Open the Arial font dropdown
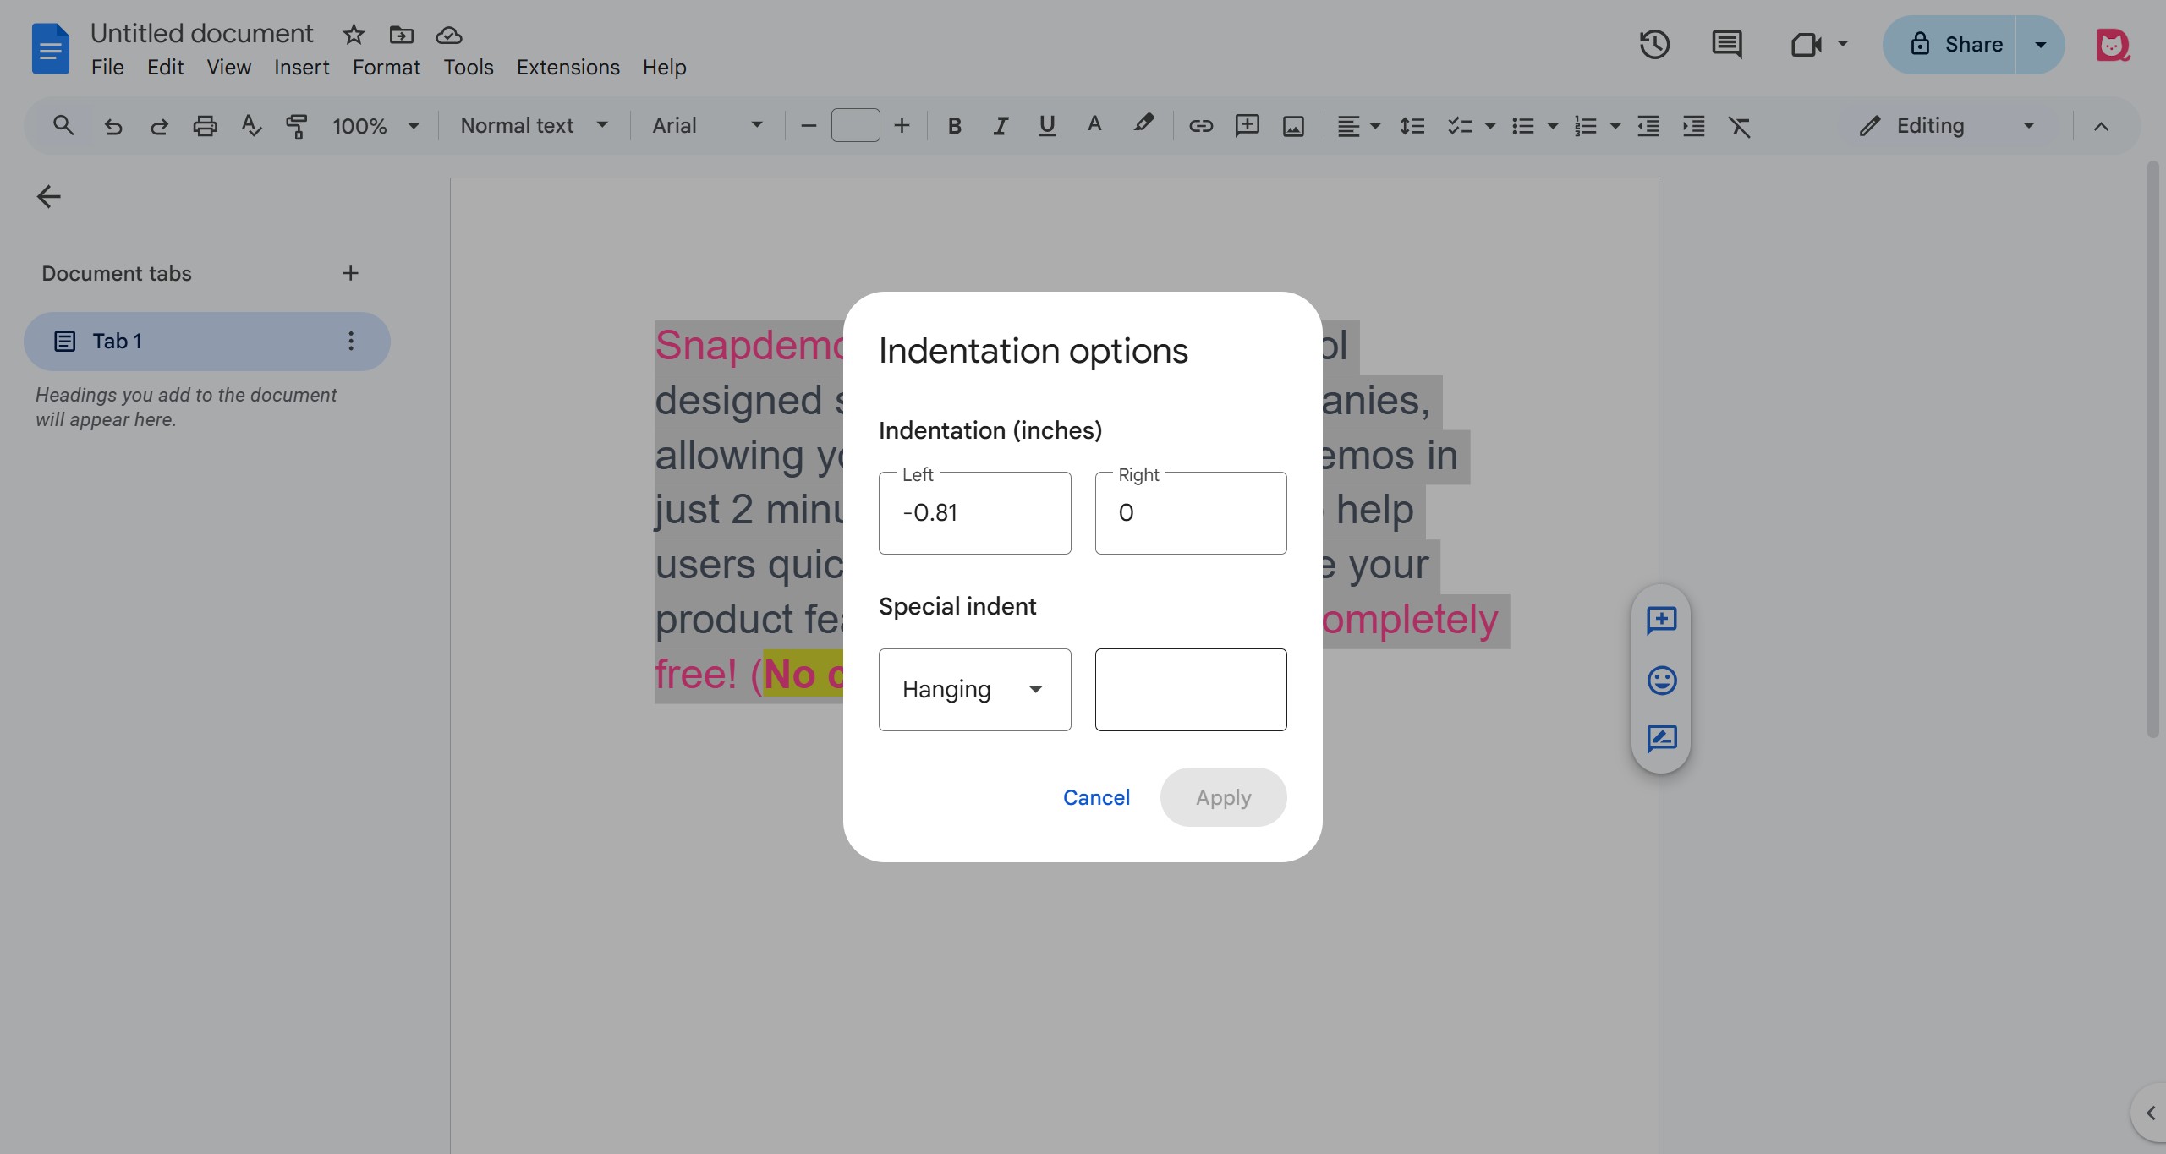Viewport: 2166px width, 1154px height. [x=707, y=126]
